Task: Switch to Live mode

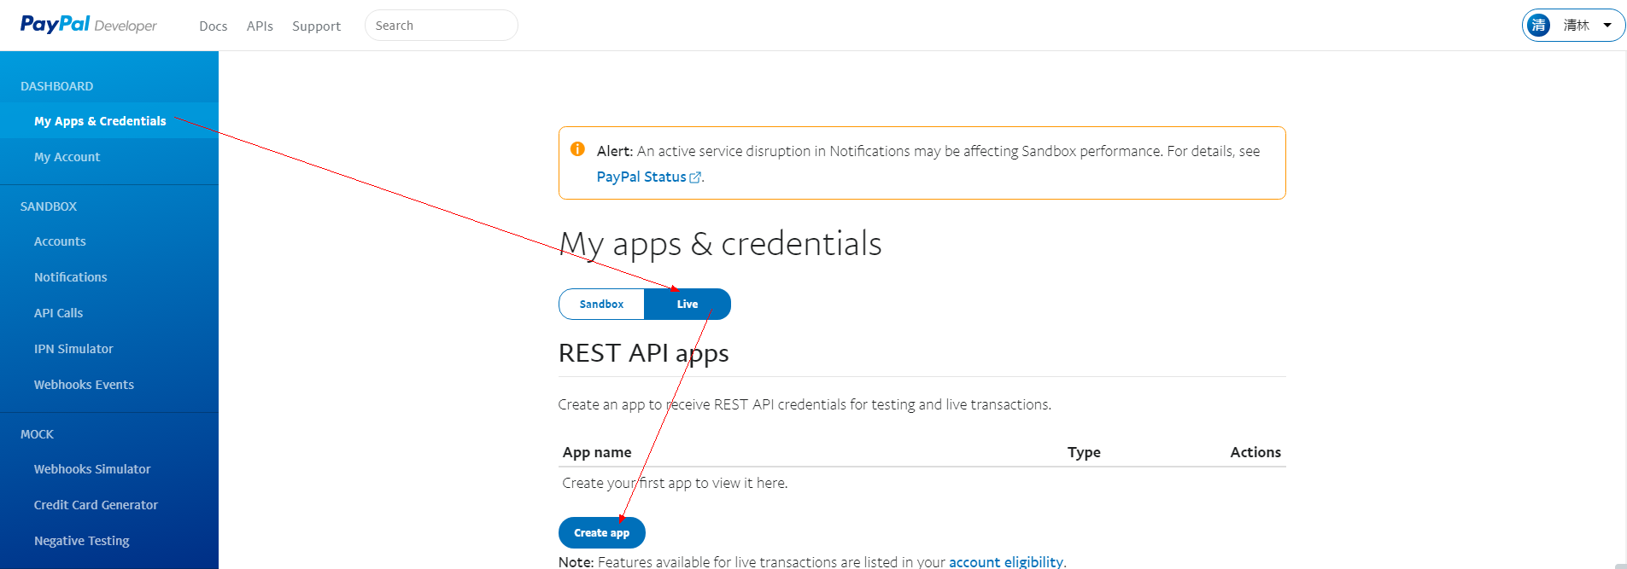Action: point(688,305)
